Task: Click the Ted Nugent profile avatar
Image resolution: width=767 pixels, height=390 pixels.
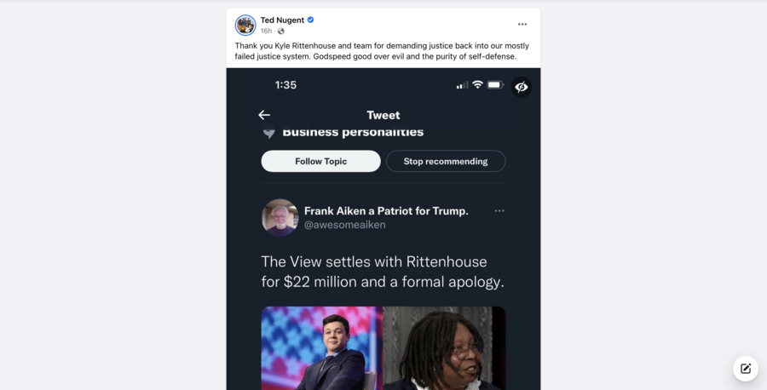Action: point(245,25)
